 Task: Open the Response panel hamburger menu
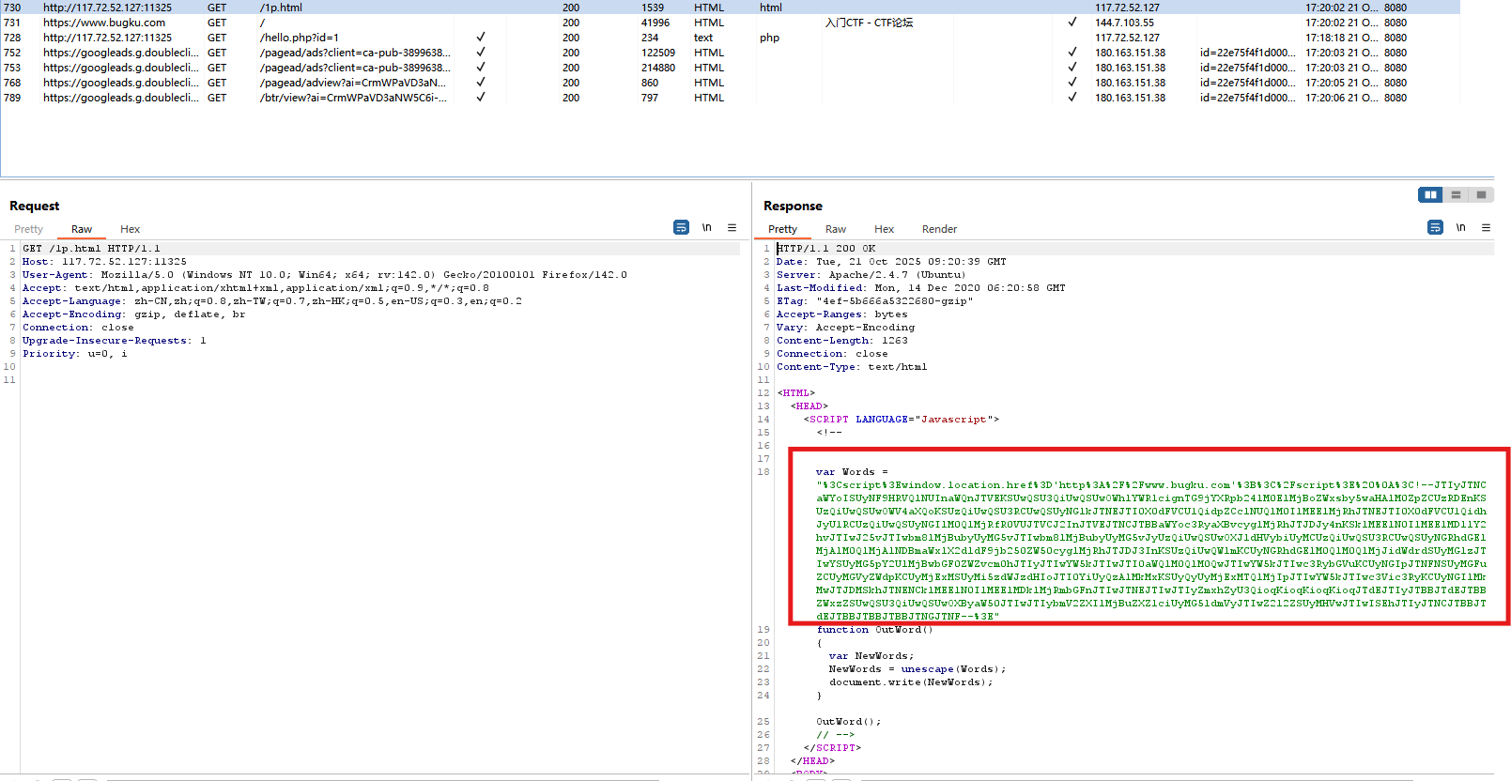[1486, 227]
